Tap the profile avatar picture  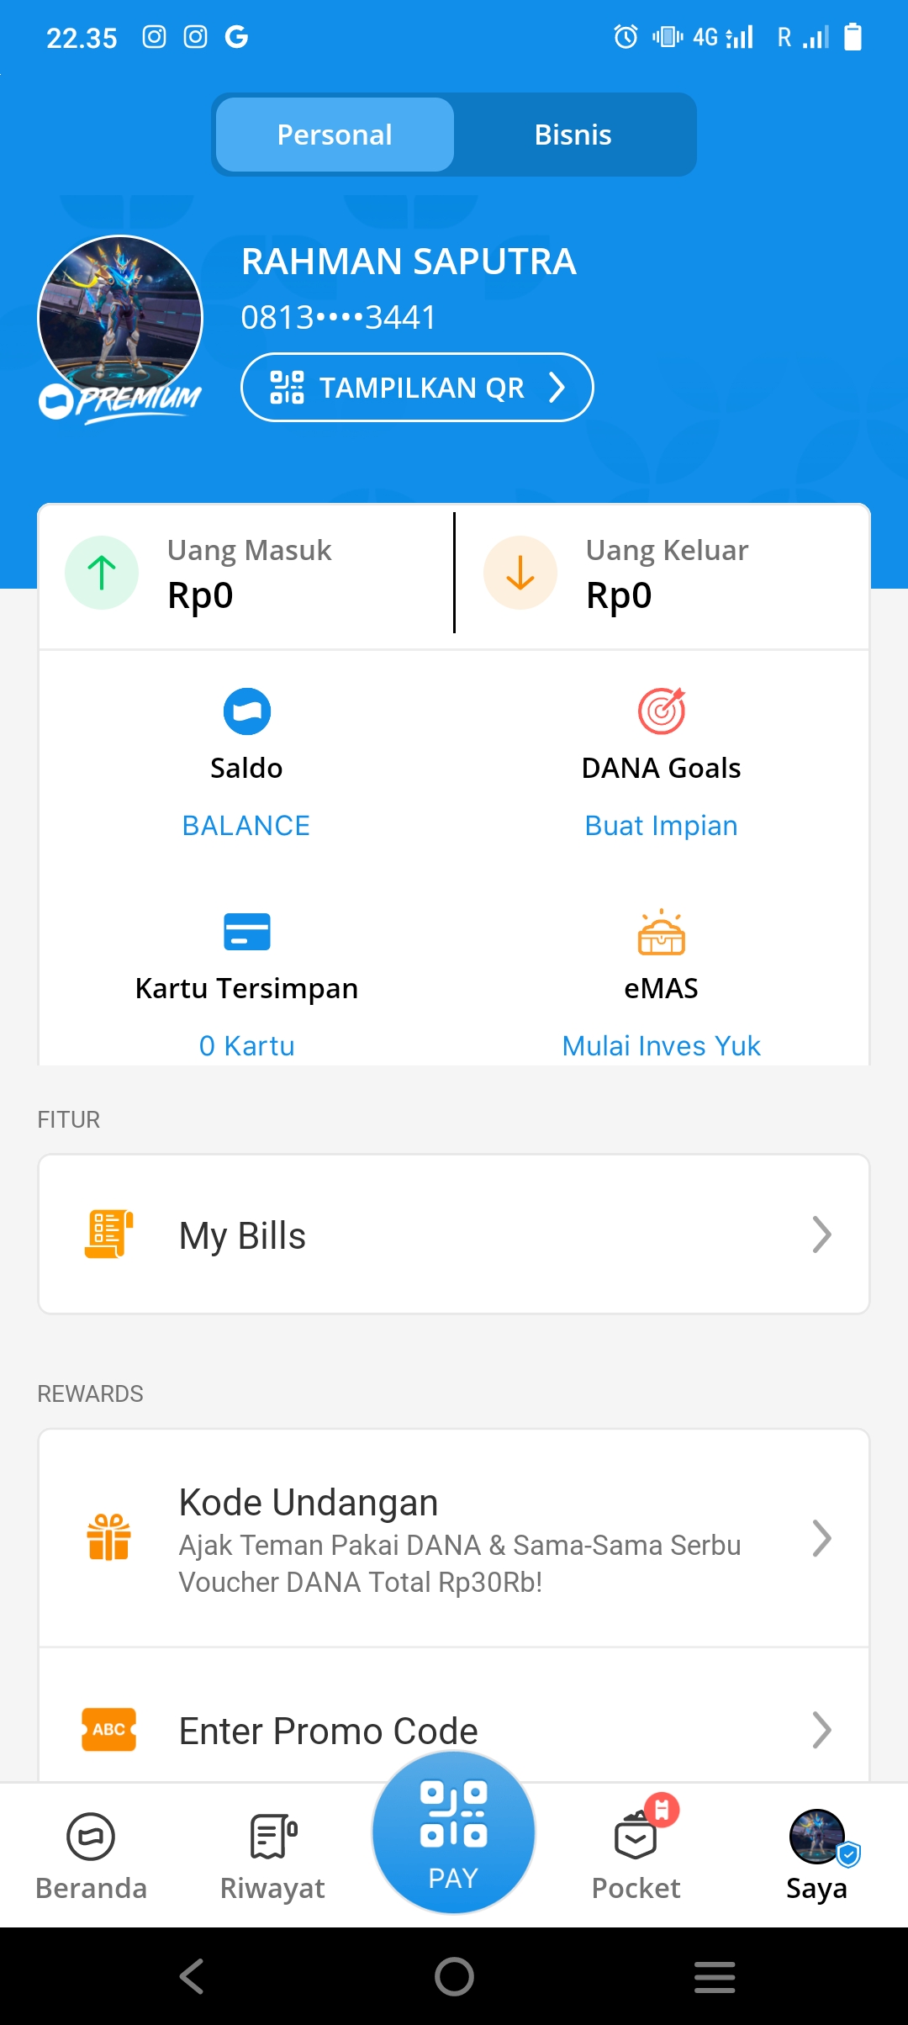pyautogui.click(x=120, y=318)
